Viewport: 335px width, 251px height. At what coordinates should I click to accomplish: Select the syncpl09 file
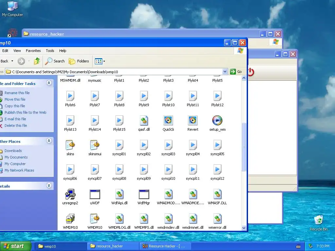144,170
